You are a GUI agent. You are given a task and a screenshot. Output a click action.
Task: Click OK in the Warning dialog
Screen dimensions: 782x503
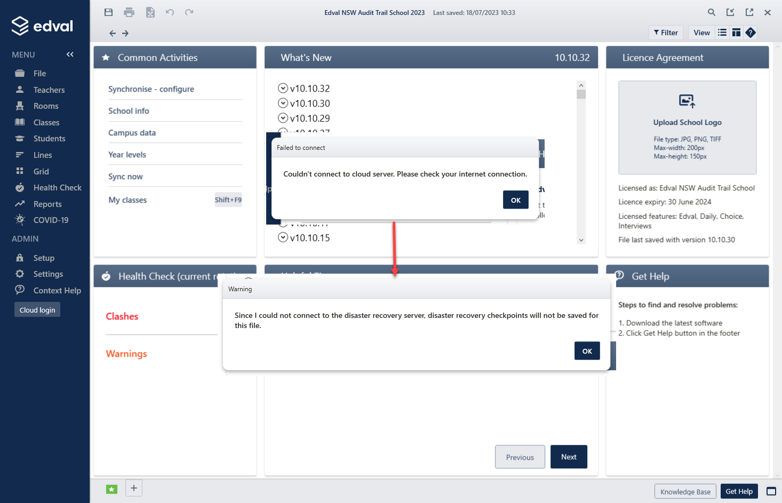(587, 351)
